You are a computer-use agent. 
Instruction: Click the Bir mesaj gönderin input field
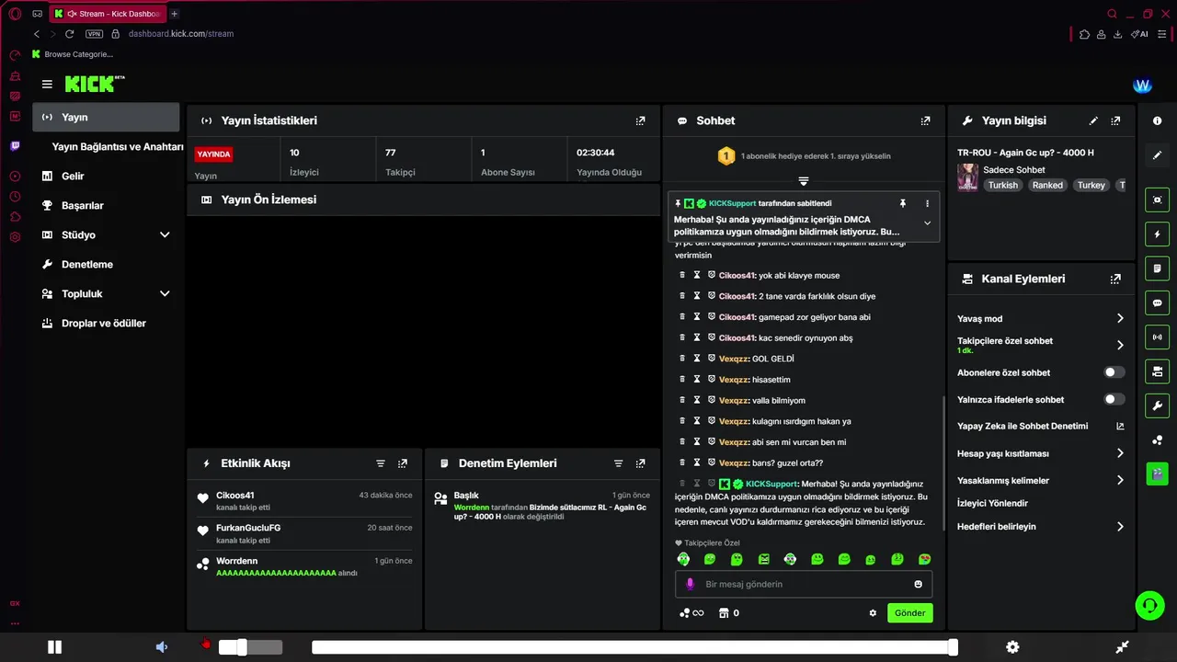[804, 585]
